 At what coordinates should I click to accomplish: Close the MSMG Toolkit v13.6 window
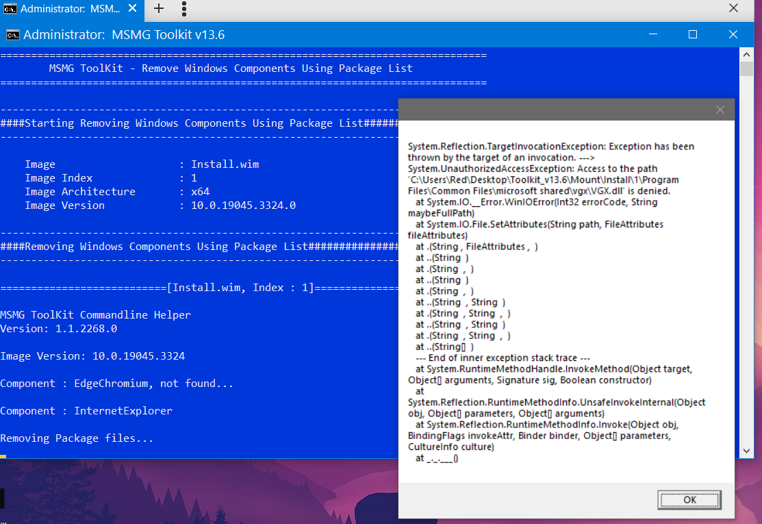click(733, 34)
